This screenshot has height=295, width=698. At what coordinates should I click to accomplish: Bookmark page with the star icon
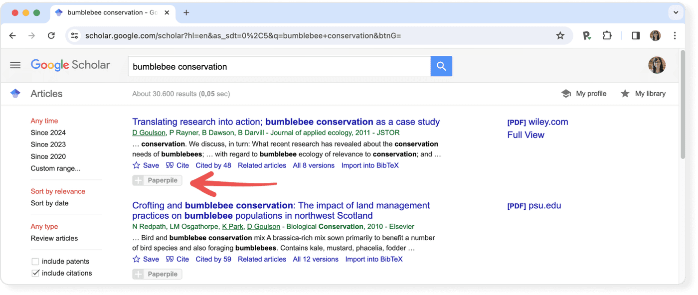tap(560, 35)
